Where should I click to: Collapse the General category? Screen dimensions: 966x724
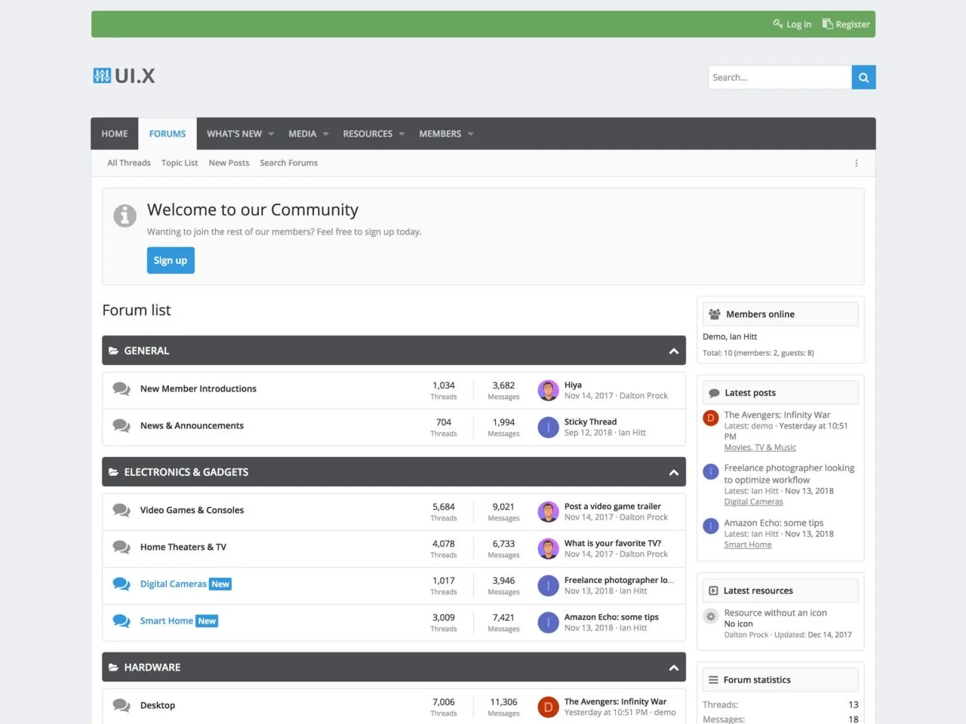click(673, 351)
